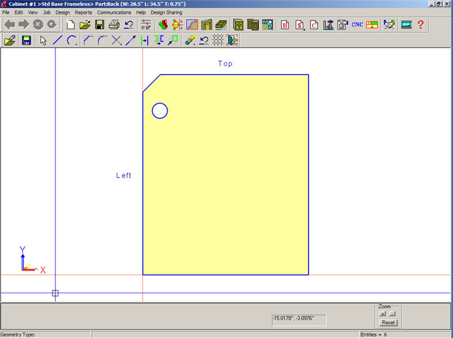Open the dollar sign pricing report icon

300,24
